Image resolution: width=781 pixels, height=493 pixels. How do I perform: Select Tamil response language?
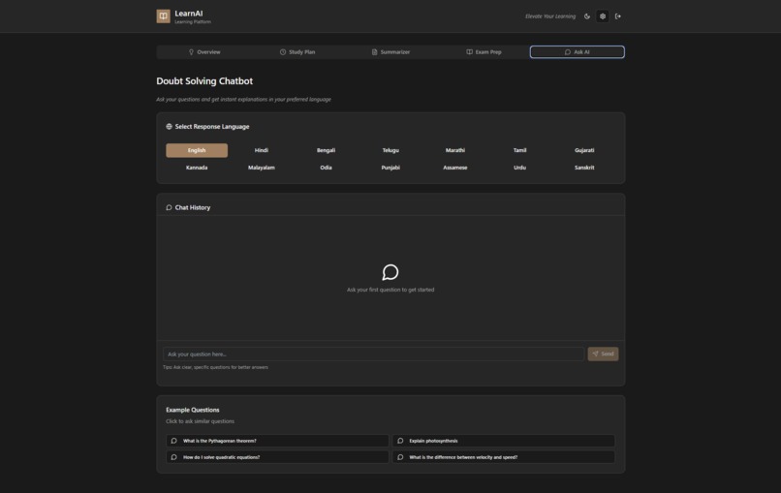pos(519,150)
